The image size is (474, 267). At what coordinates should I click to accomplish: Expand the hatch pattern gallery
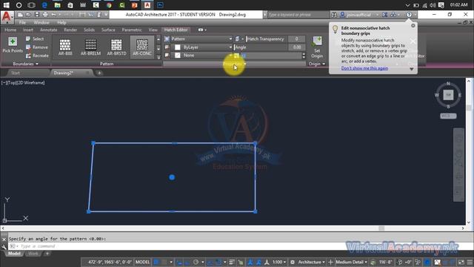tap(158, 57)
